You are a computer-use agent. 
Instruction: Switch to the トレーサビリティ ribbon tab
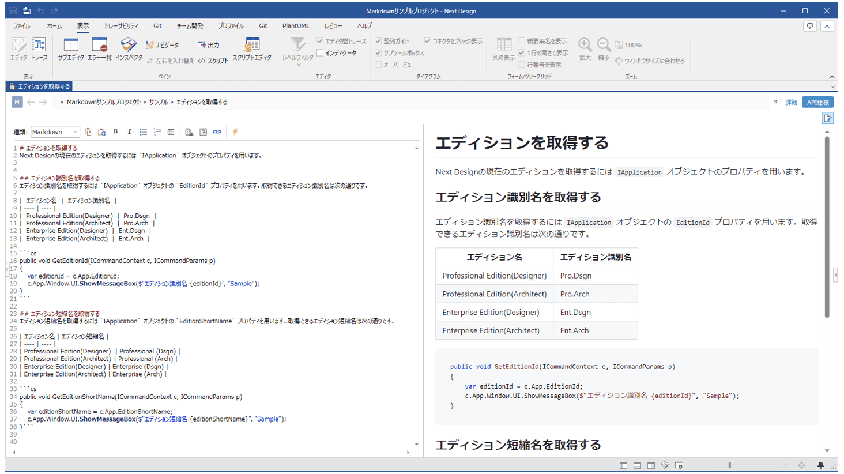point(121,26)
